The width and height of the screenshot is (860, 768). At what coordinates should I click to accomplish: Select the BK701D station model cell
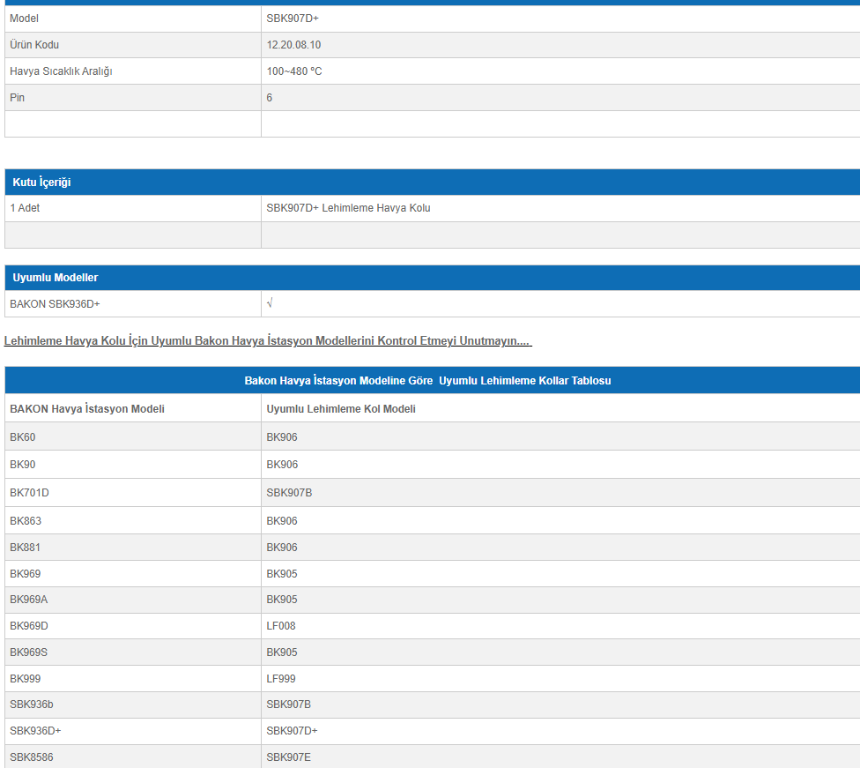pyautogui.click(x=133, y=492)
